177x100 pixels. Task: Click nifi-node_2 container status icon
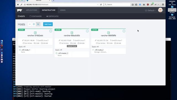[93, 50]
